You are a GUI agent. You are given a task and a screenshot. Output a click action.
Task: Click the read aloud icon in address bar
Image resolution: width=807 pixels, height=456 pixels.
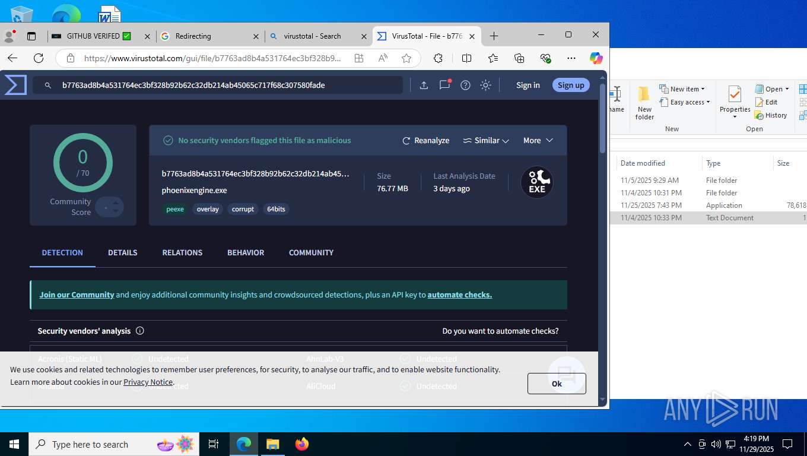point(383,58)
